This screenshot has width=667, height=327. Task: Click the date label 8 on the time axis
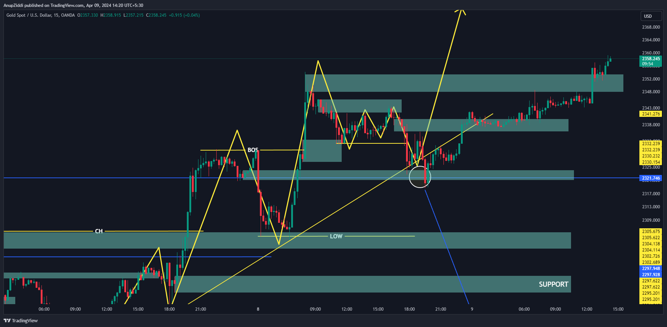tap(258, 309)
